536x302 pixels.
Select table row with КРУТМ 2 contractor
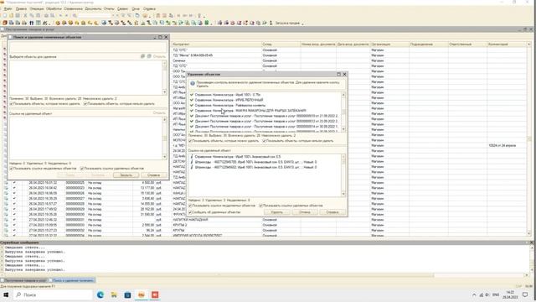(265, 225)
